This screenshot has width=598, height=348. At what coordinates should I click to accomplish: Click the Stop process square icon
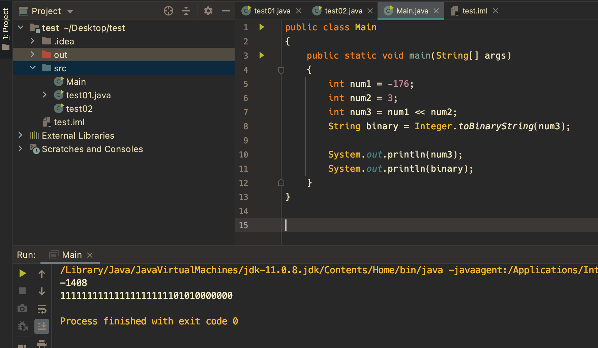pyautogui.click(x=22, y=291)
